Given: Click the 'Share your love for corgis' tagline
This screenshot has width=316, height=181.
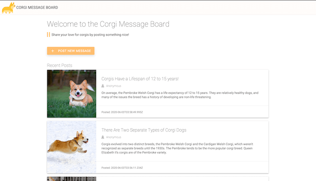Looking at the screenshot, I should tap(90, 35).
